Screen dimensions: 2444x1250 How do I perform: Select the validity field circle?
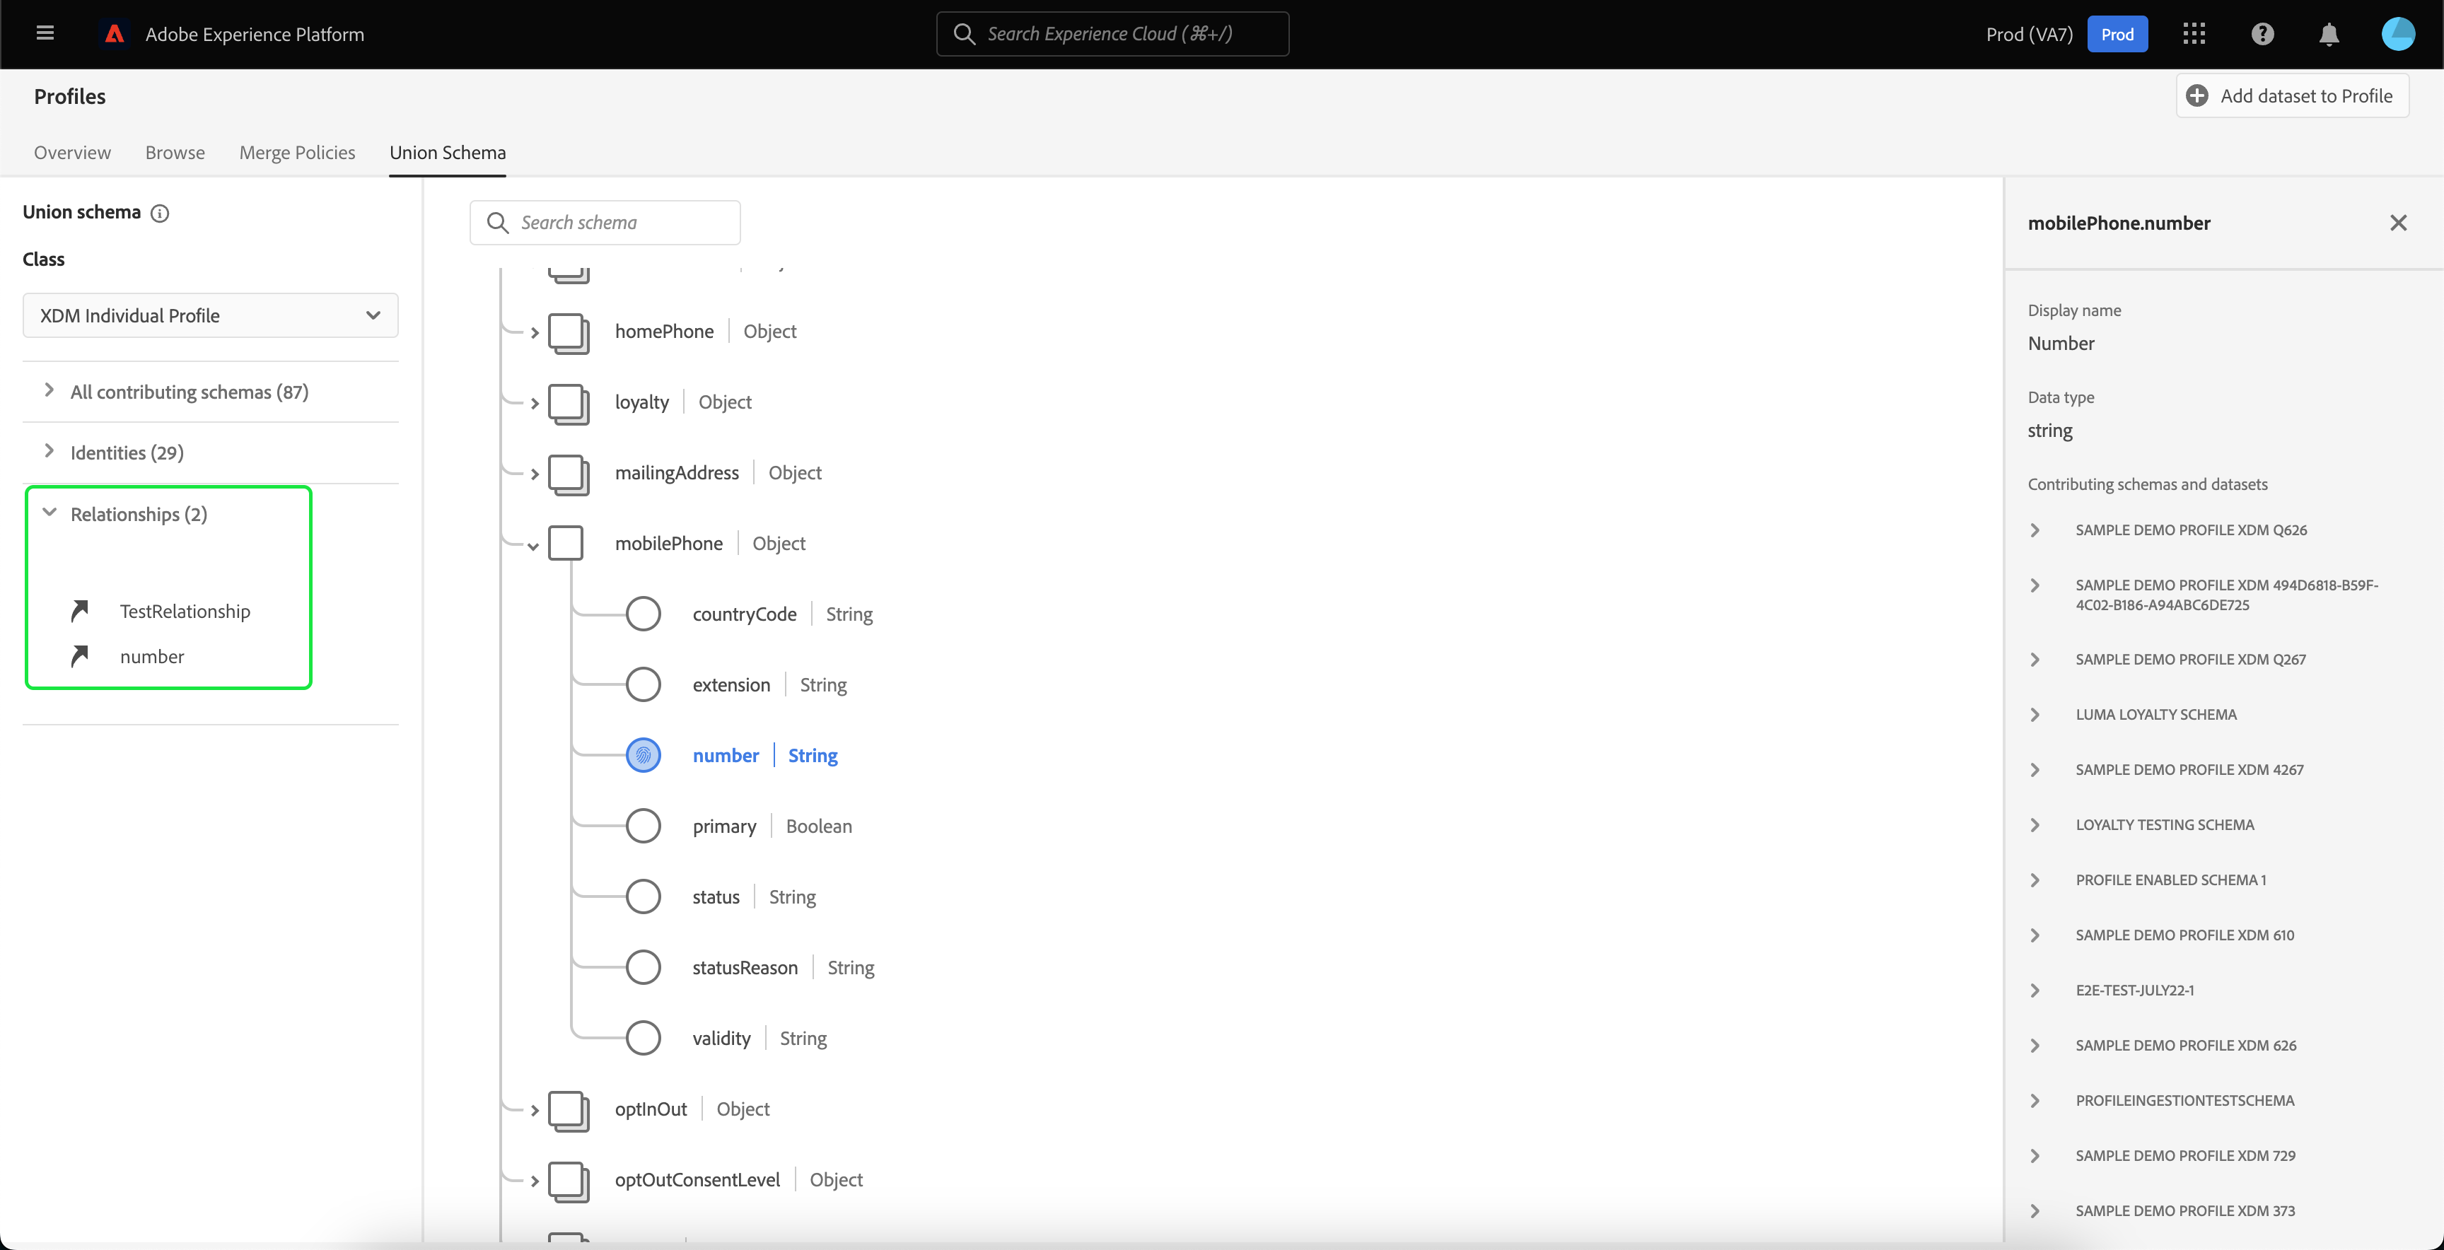click(x=642, y=1038)
